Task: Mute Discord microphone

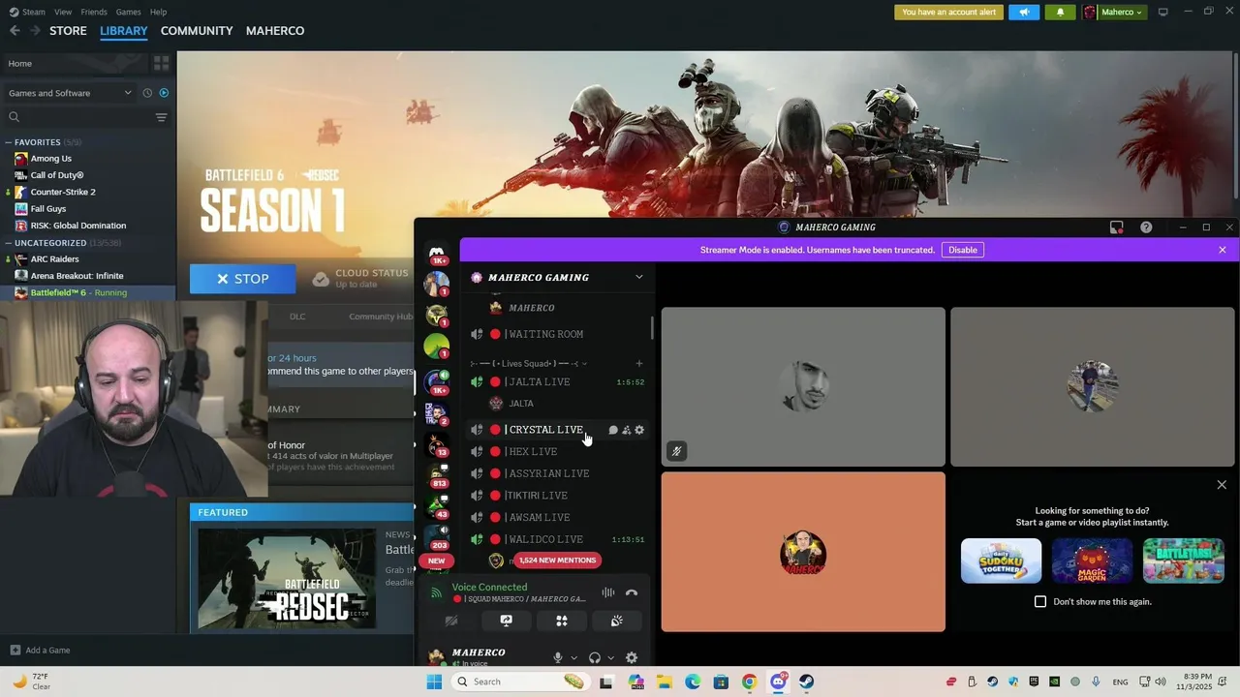Action: 557,657
